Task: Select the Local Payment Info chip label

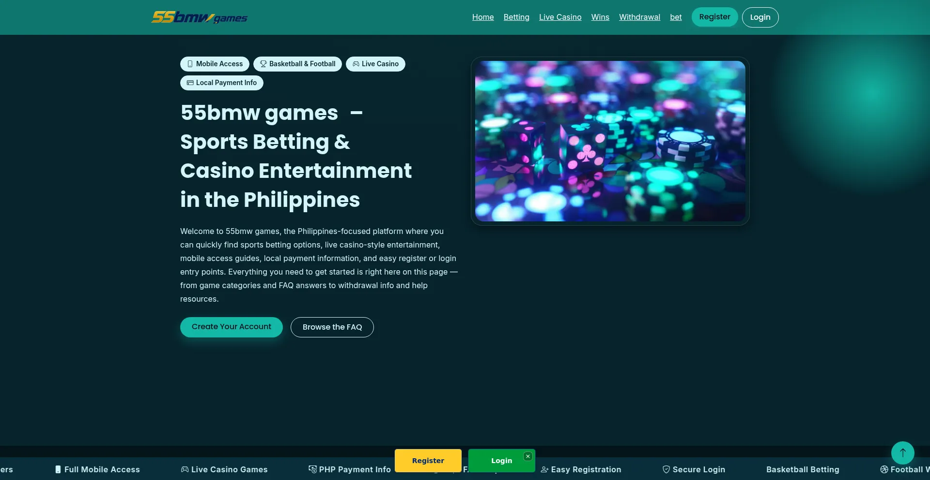Action: click(x=226, y=83)
